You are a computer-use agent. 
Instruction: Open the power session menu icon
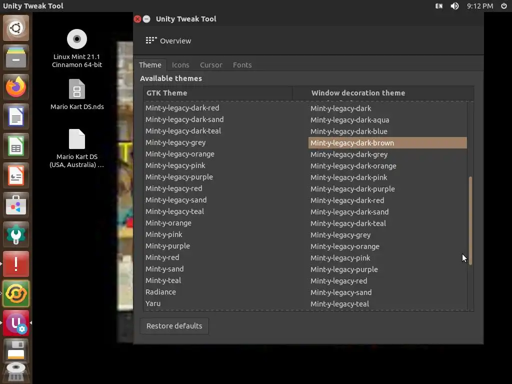[504, 6]
